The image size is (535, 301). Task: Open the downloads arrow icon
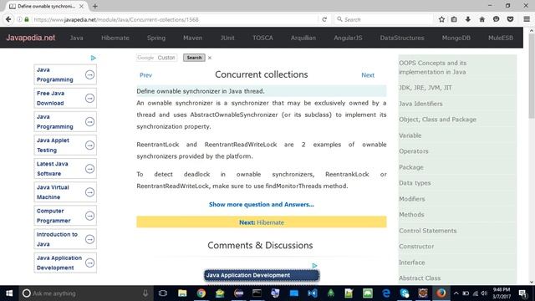[x=468, y=19]
